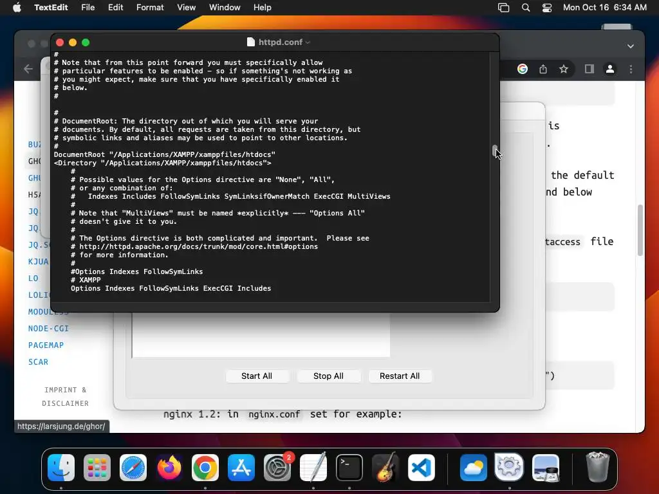Open Spotlight search in menu bar

tap(526, 8)
